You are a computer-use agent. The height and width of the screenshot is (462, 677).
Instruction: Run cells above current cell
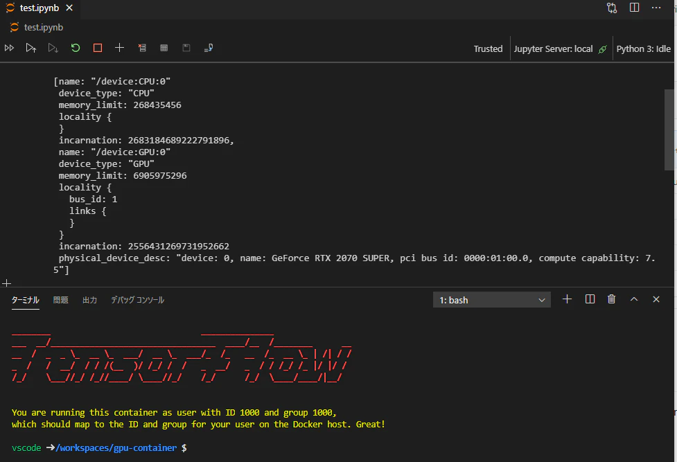[30, 48]
